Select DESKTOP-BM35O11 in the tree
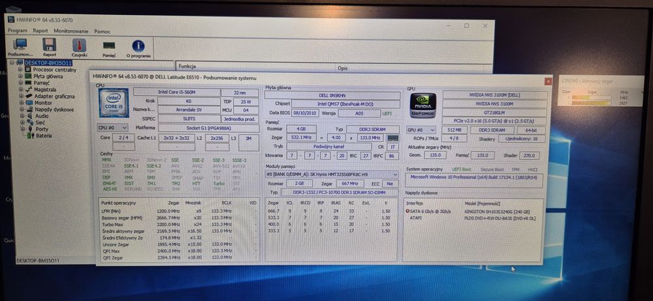 click(x=48, y=63)
